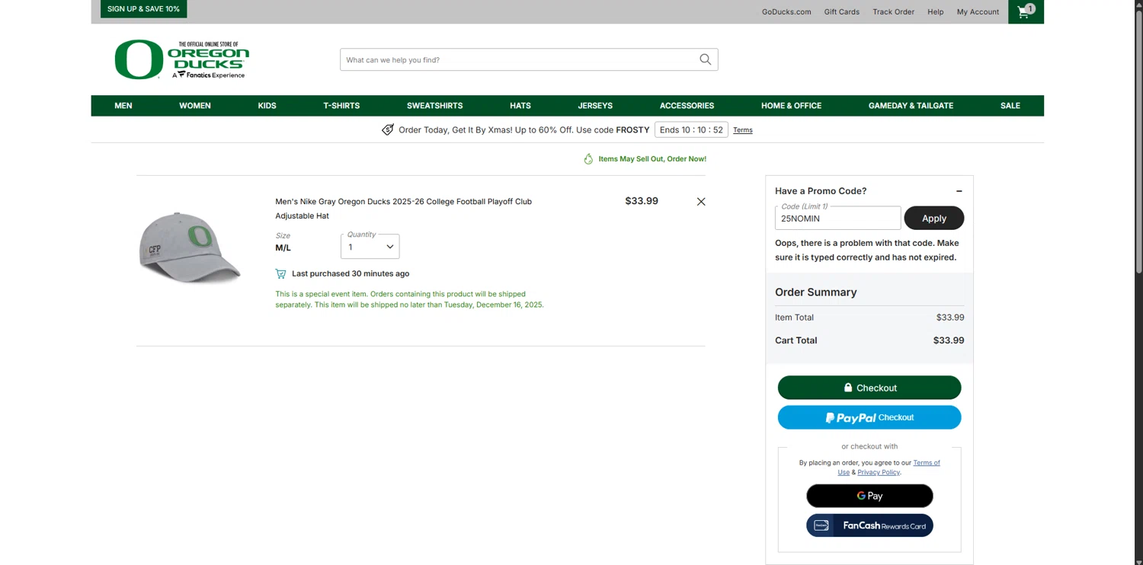Choose PayPal Checkout button

(x=869, y=417)
